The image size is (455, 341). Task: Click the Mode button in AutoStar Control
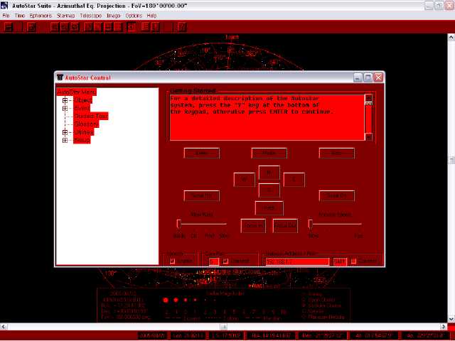click(269, 153)
